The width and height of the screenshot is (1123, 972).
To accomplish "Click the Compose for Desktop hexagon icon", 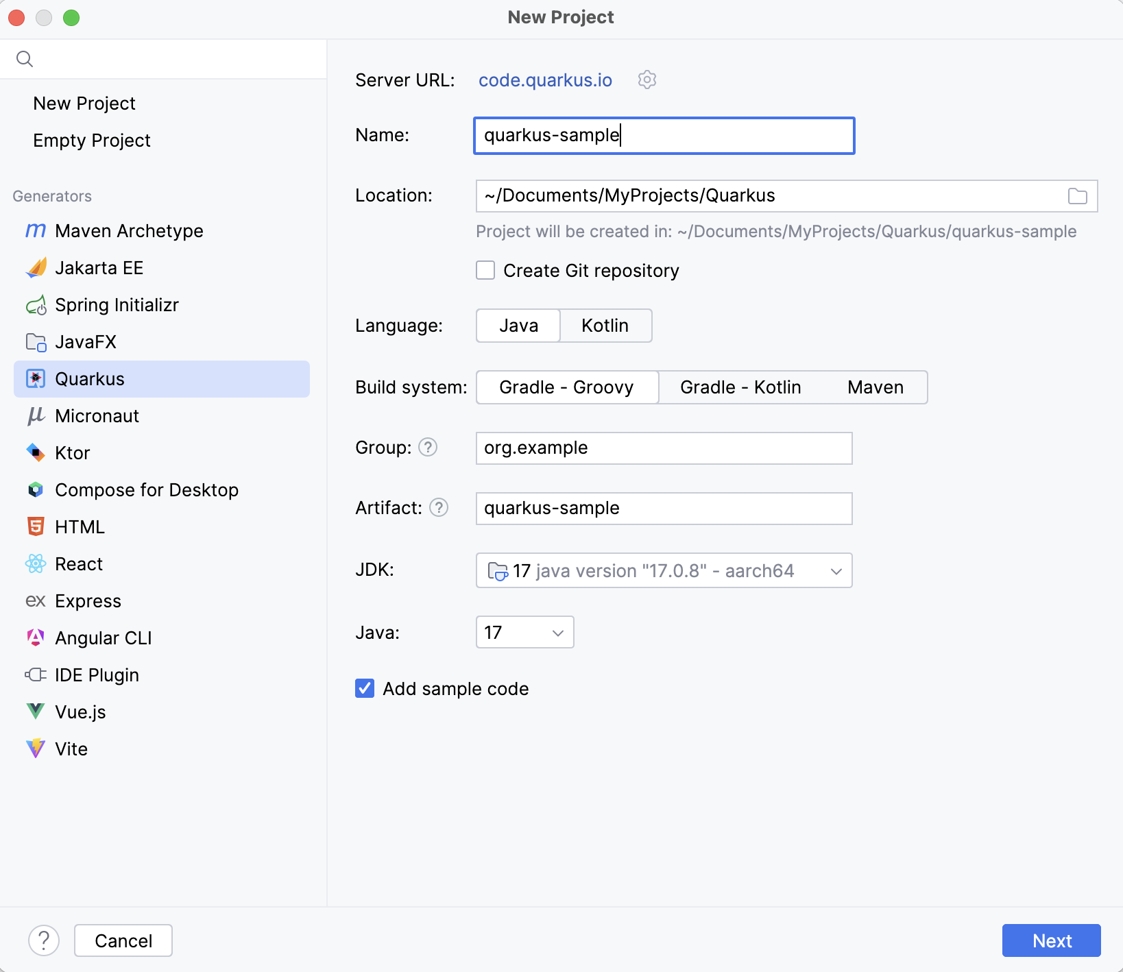I will (x=36, y=490).
